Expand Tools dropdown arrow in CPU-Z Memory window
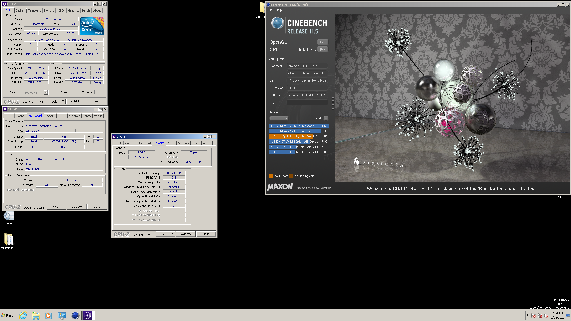The width and height of the screenshot is (571, 321). [x=173, y=234]
